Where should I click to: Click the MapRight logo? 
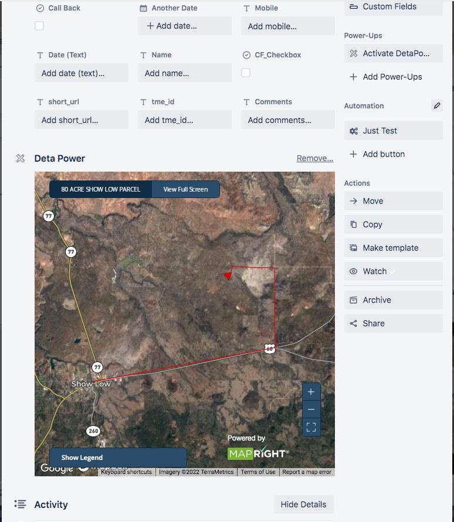(x=258, y=453)
